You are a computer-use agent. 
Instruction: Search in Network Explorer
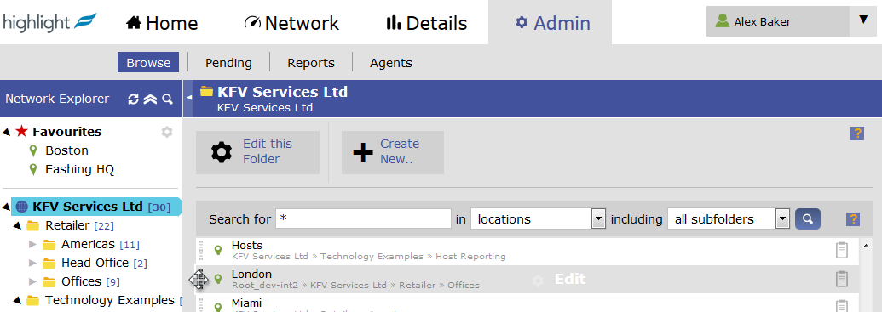(167, 99)
